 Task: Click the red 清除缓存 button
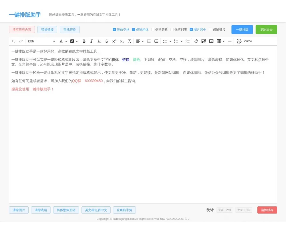pyautogui.click(x=267, y=210)
